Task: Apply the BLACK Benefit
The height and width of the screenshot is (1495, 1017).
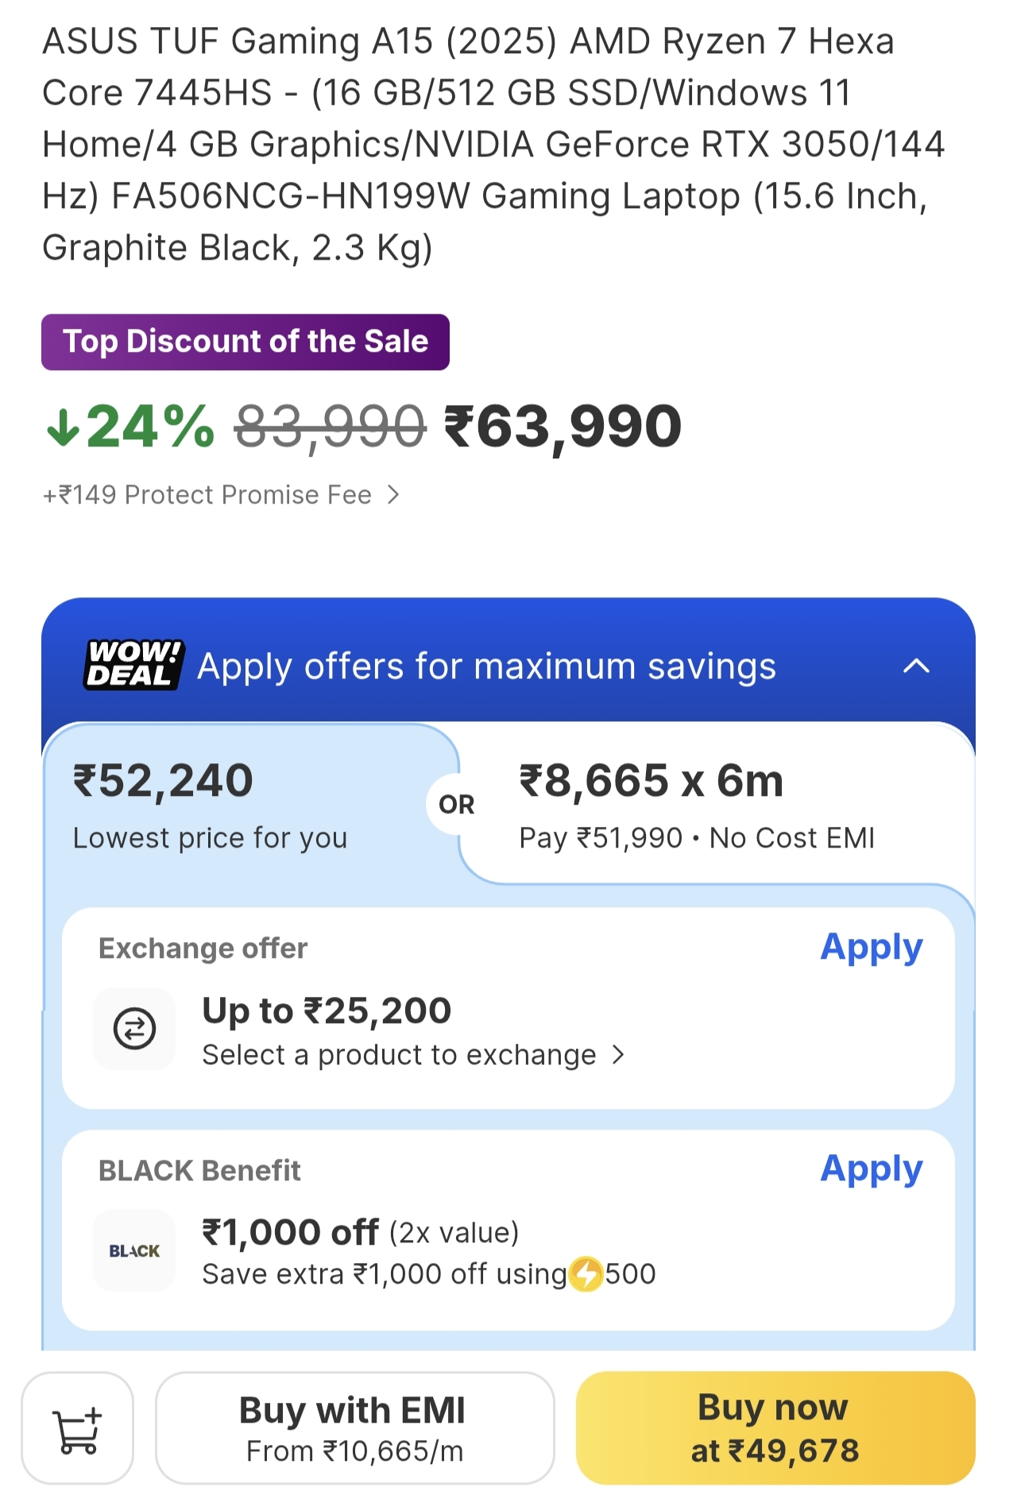Action: (871, 1169)
